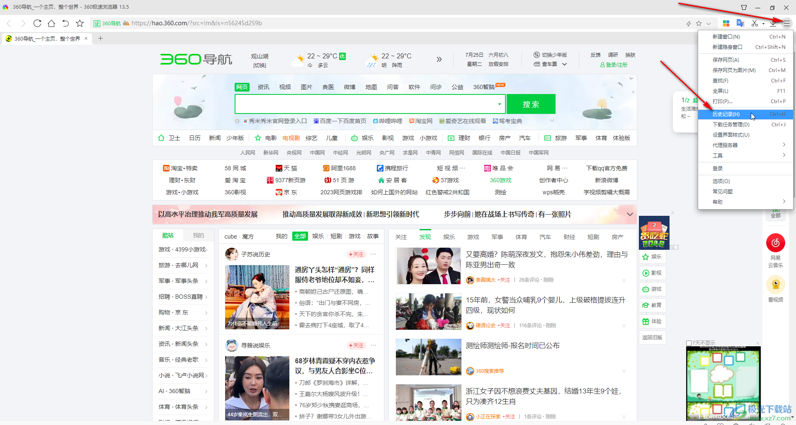Click the back navigation arrow
Viewport: 796px width, 425px height.
(x=9, y=23)
